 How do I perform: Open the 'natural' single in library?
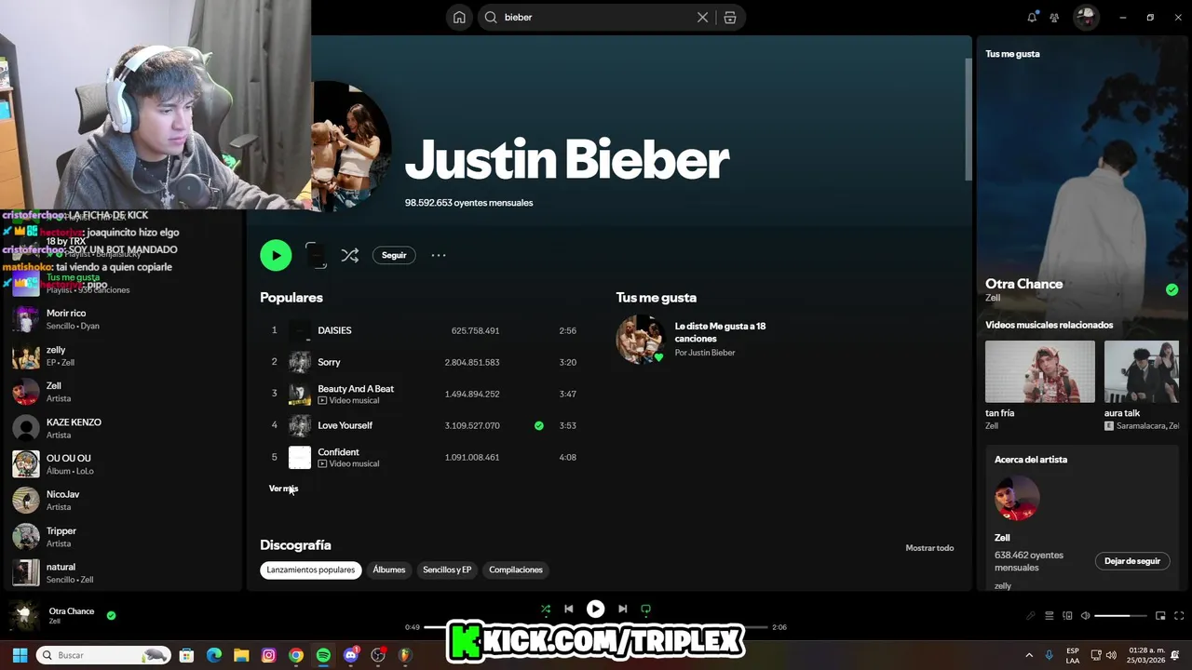click(x=121, y=572)
